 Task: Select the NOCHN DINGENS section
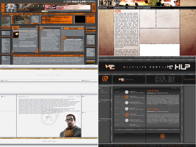(144, 8)
